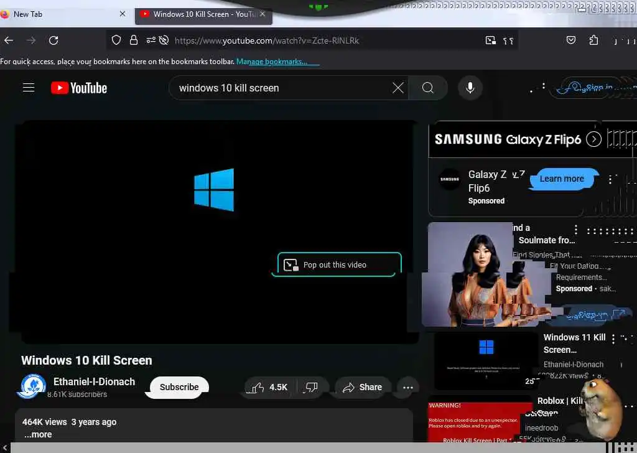637x453 pixels.
Task: Open the Windows 11 Kill Screen video title
Action: [575, 343]
